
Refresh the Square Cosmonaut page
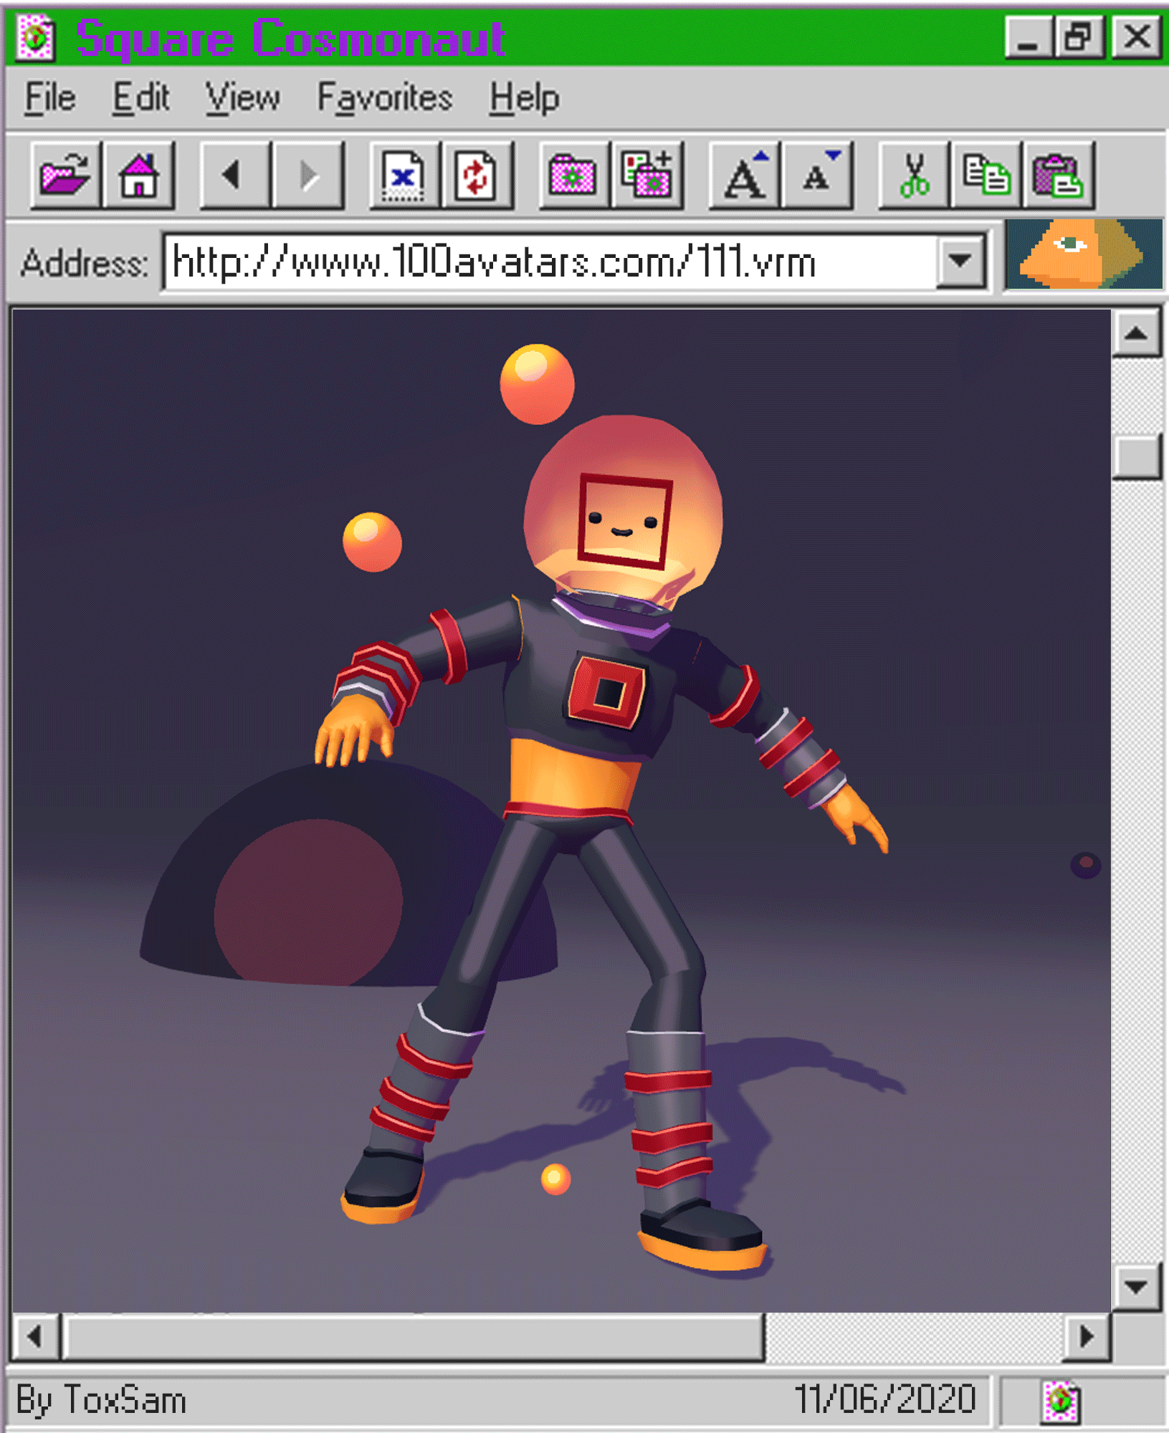click(x=476, y=176)
